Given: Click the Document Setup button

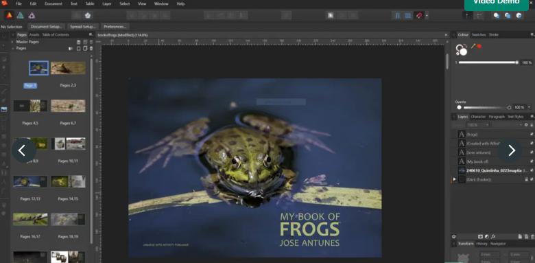Looking at the screenshot, I should pos(47,27).
